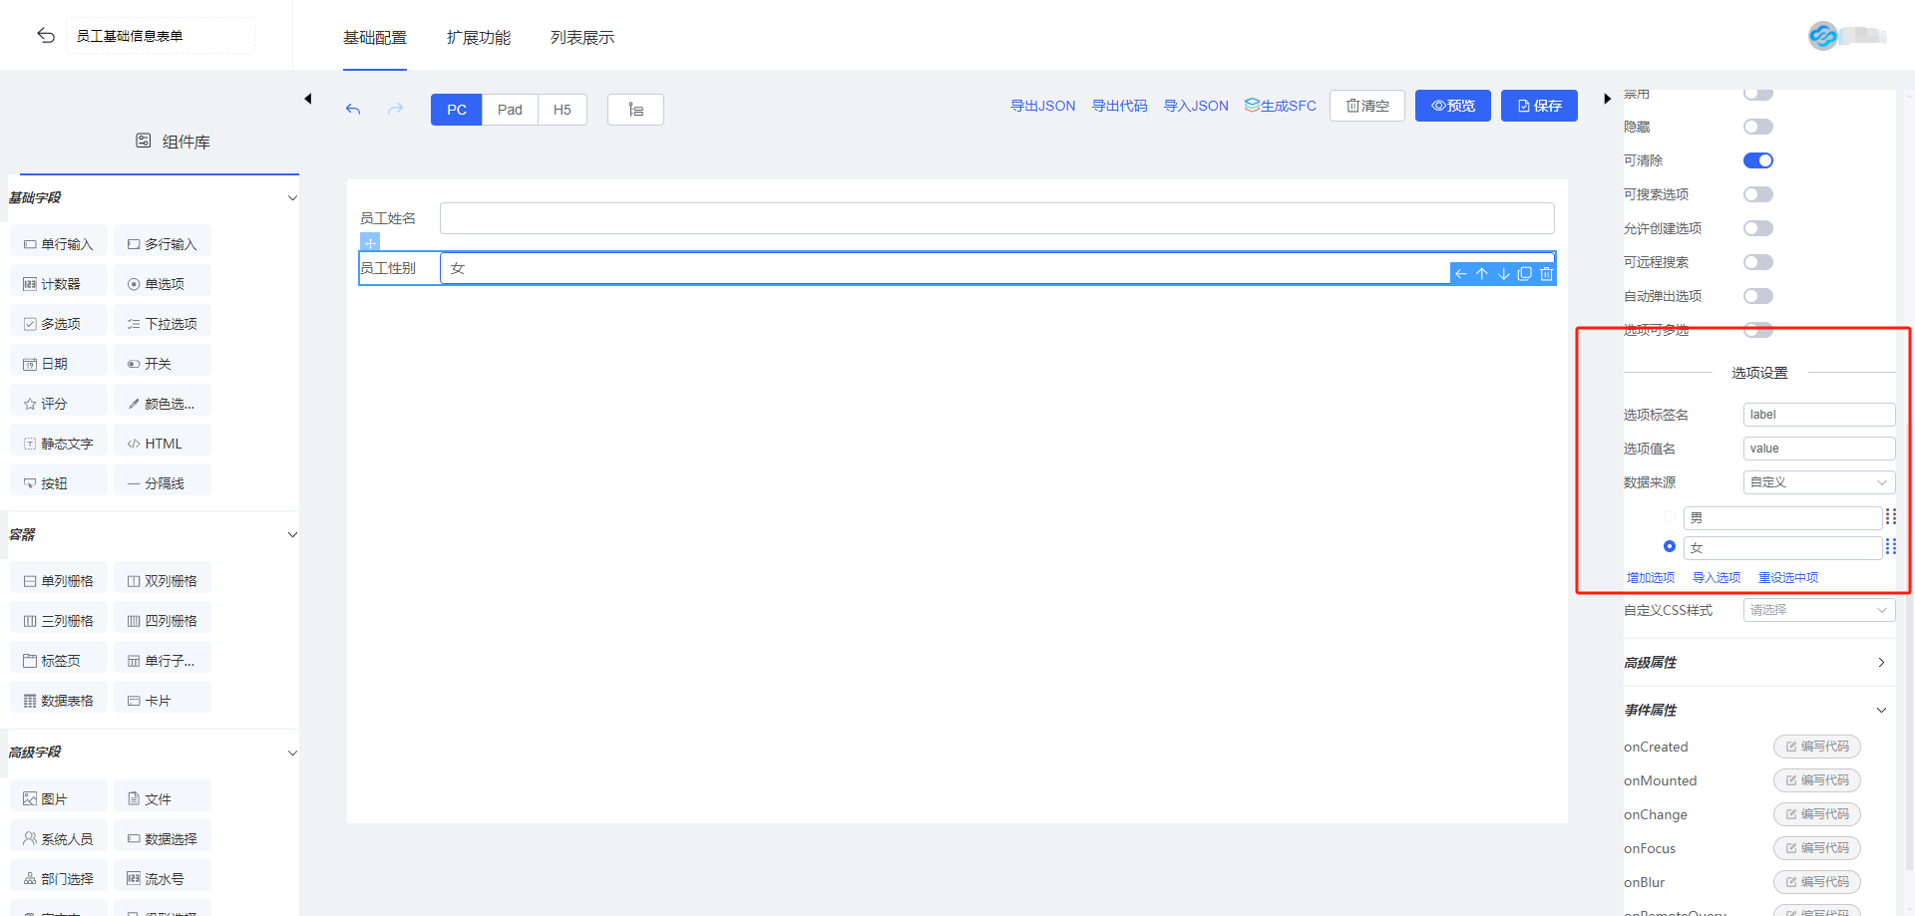The image size is (1915, 916).
Task: Open 自定义CSS样式 dropdown
Action: [1818, 610]
